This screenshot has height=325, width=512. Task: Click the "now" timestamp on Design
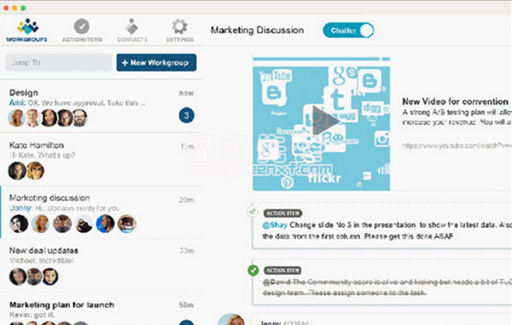coord(186,93)
